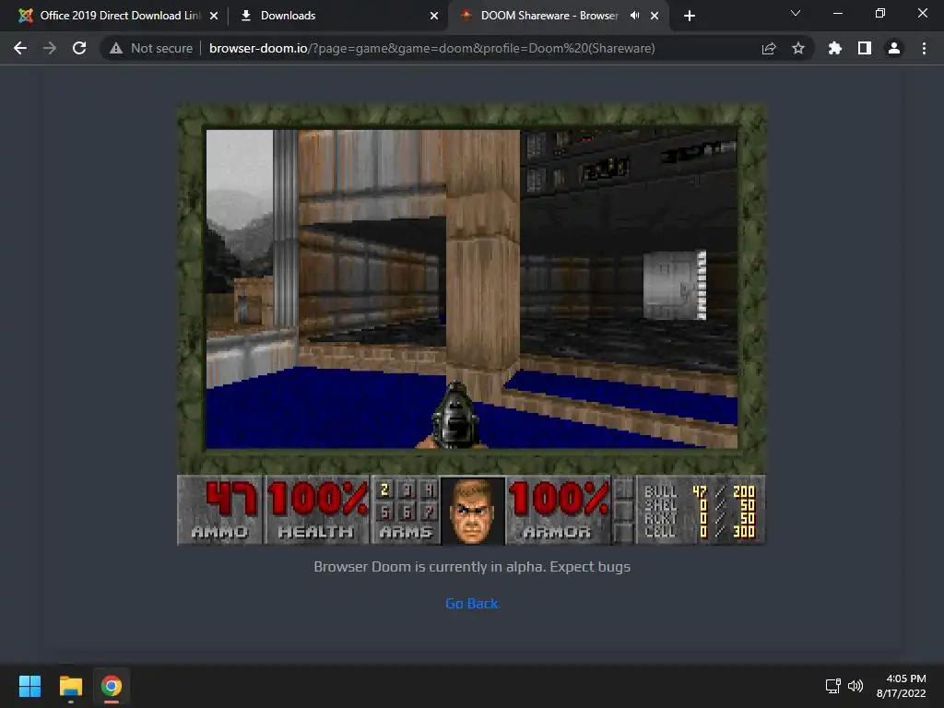Screen dimensions: 944x708
Task: Toggle the browser side panel
Action: point(865,48)
